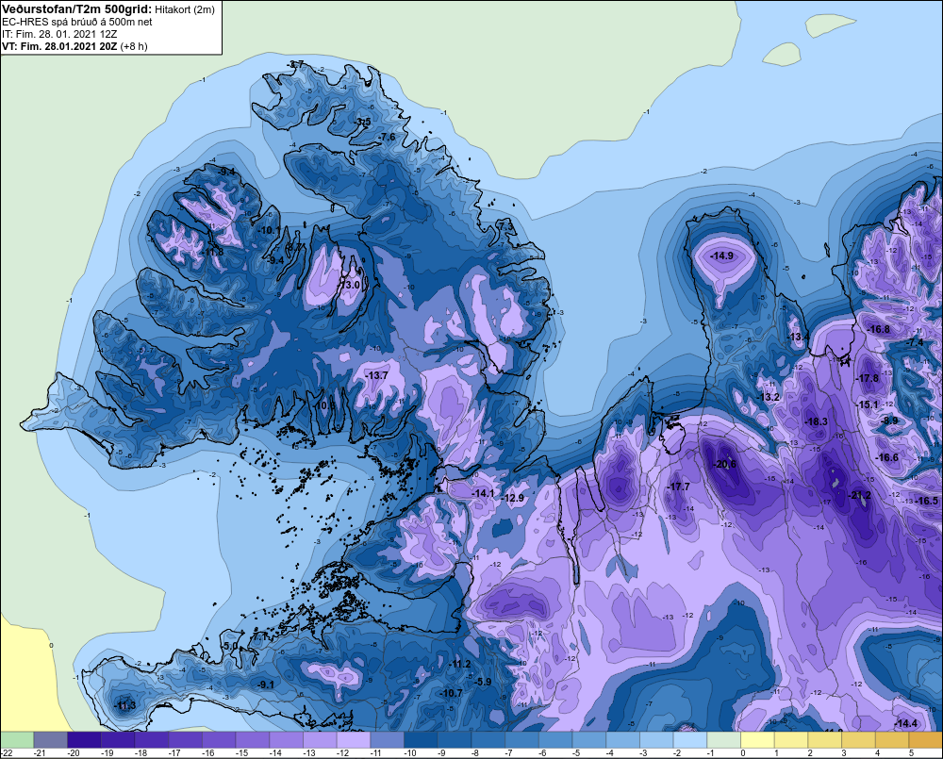943x759 pixels.
Task: Click the 'VT: Fim. 28.01.2021 20Z' line
Action: [59, 46]
